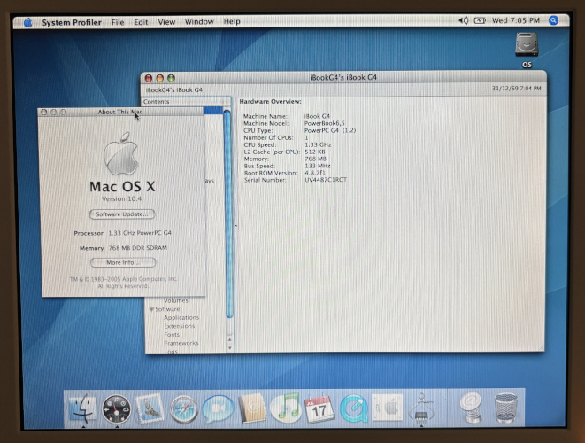Viewport: 585px width, 443px height.
Task: Select the OS hard drive desktop icon
Action: [527, 48]
